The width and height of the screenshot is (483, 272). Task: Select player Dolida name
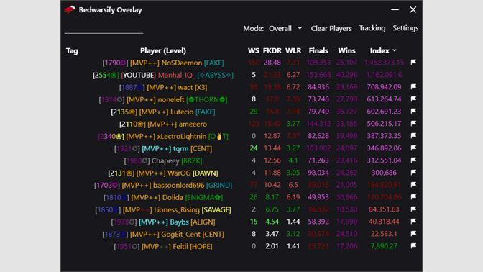[172, 197]
